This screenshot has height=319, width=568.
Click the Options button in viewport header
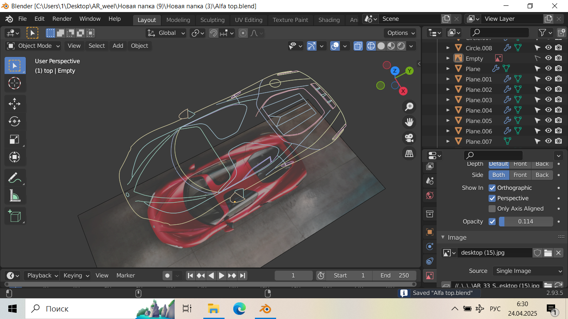pos(400,33)
